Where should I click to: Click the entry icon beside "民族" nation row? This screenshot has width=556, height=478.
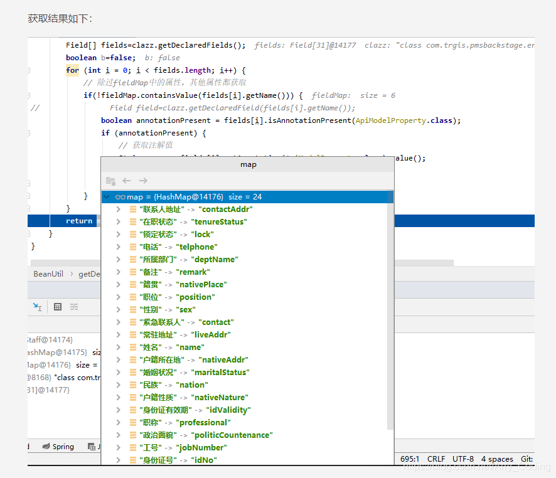click(x=133, y=385)
